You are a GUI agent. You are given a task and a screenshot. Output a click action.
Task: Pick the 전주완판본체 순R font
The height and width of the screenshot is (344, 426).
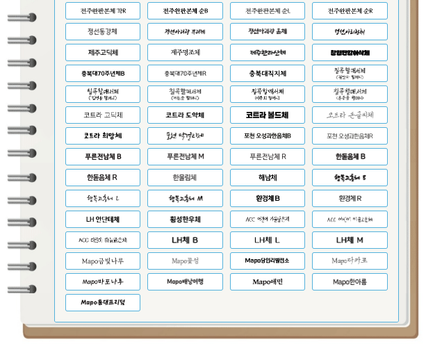click(350, 11)
